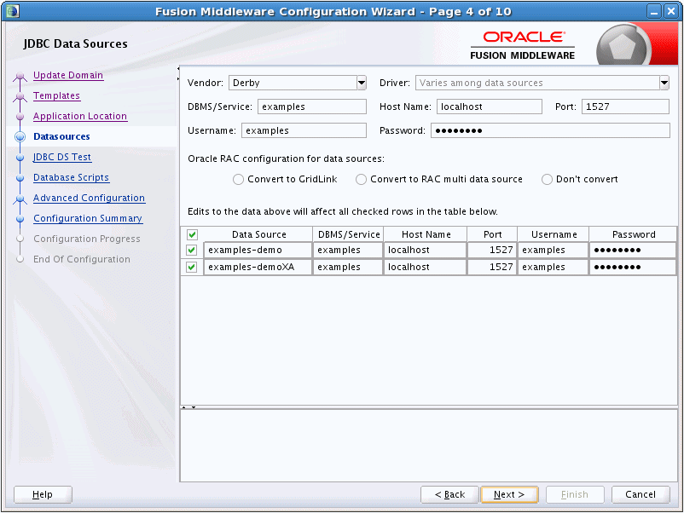Click the Templates step marker icon
This screenshot has height=513, width=684.
(20, 97)
